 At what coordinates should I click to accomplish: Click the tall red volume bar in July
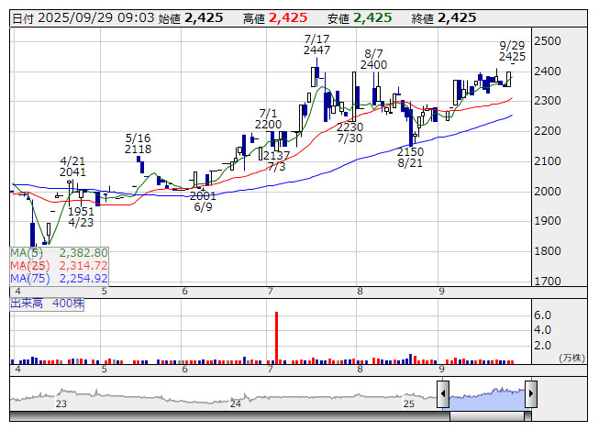tap(276, 337)
